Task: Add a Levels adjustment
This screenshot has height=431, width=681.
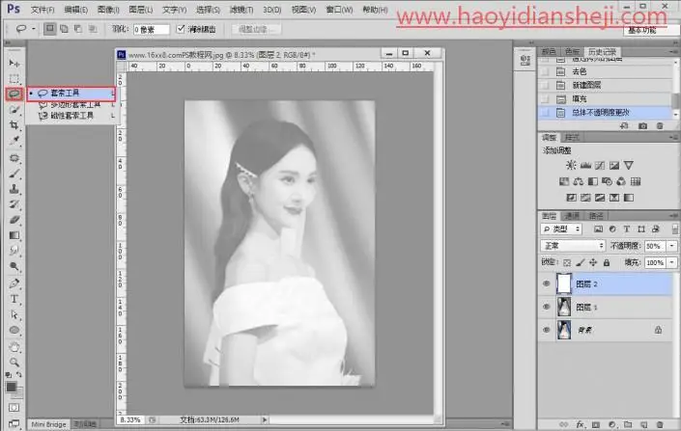Action: pos(585,165)
